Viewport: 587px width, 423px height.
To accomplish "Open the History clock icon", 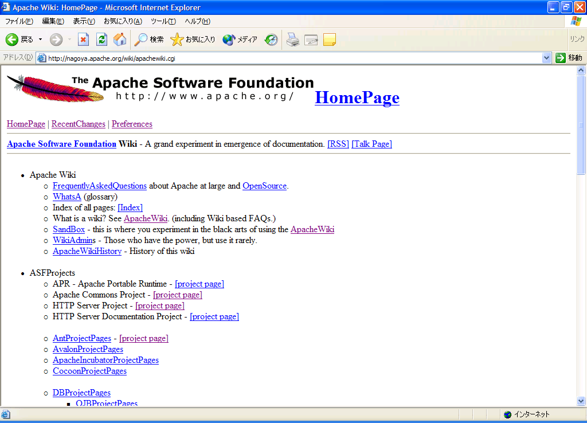I will pos(271,40).
